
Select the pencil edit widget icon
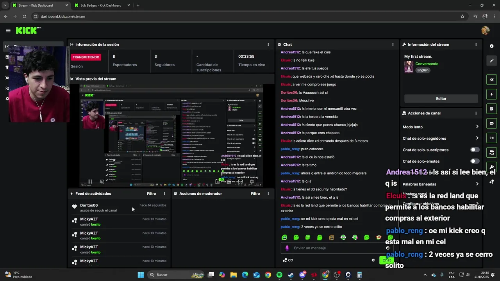pos(491,60)
